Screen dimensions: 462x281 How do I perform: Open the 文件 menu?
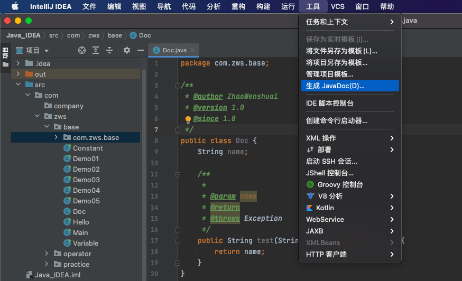click(x=89, y=6)
